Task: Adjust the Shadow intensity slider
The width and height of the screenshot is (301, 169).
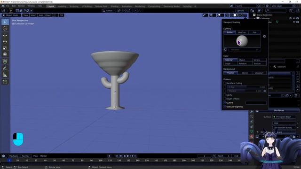Action: [245, 91]
